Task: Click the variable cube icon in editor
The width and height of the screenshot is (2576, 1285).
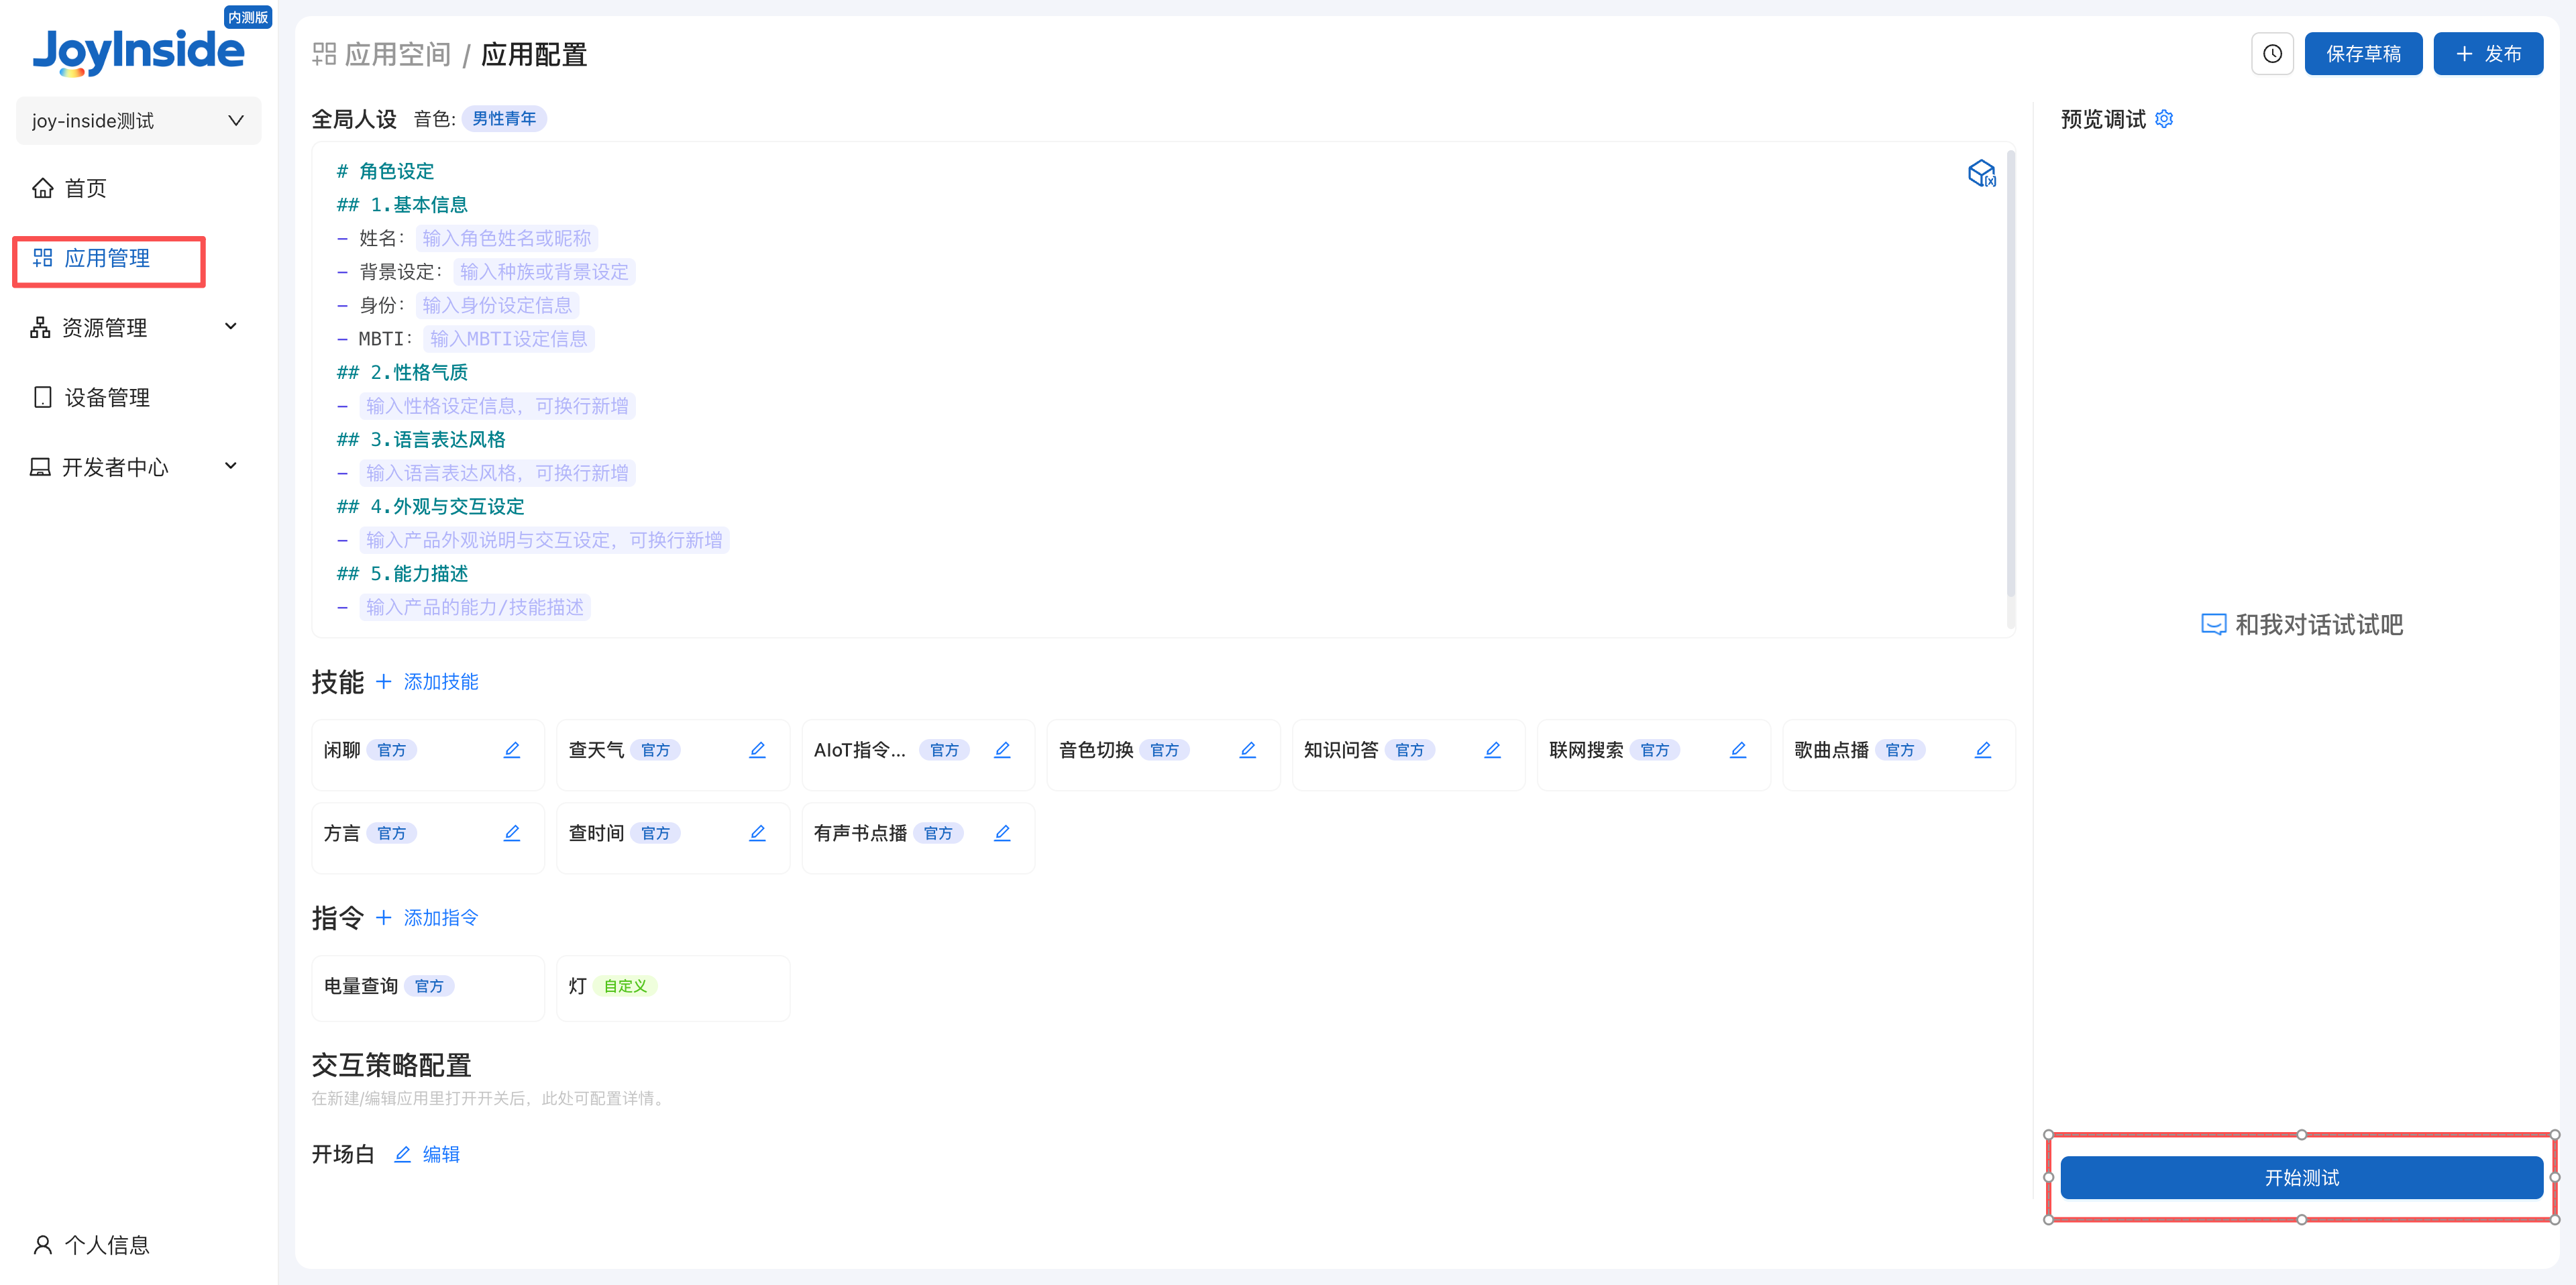Action: coord(1981,173)
